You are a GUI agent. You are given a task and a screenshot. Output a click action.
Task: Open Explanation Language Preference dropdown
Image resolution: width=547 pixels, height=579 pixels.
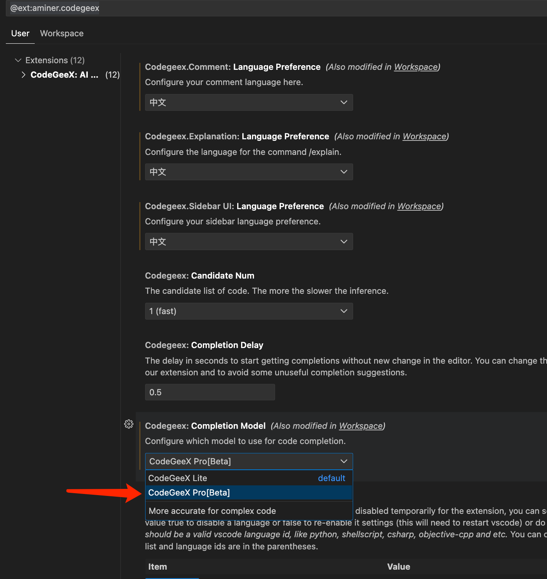pos(249,172)
